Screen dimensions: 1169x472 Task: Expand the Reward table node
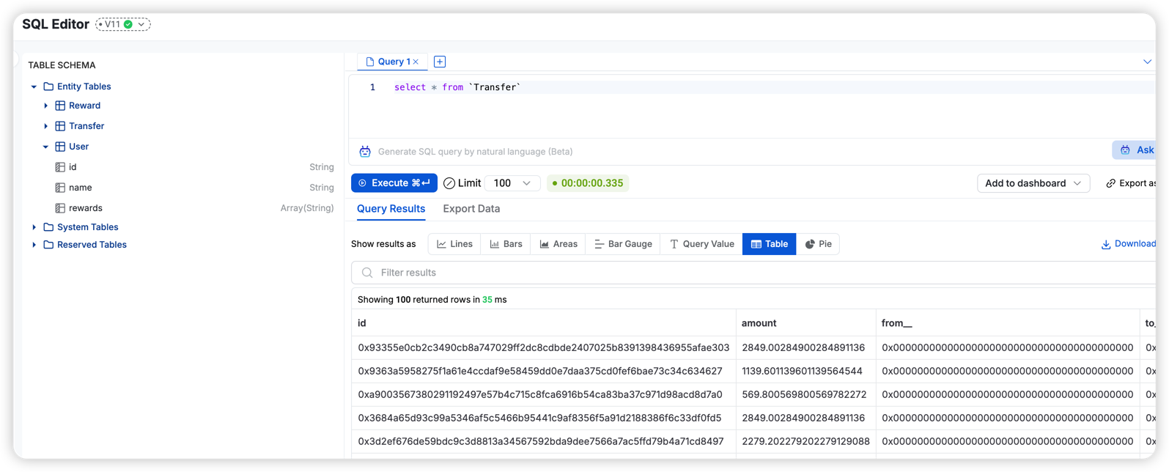[45, 106]
